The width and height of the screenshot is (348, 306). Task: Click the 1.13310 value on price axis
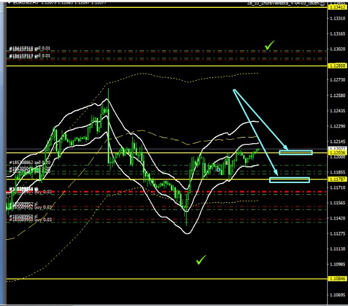(337, 19)
